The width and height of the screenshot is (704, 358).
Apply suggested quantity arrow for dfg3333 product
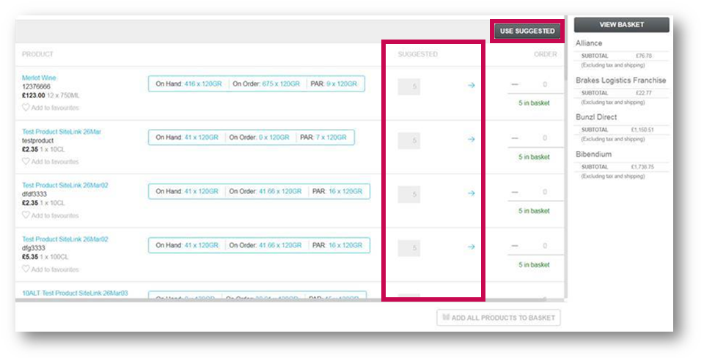pos(471,247)
